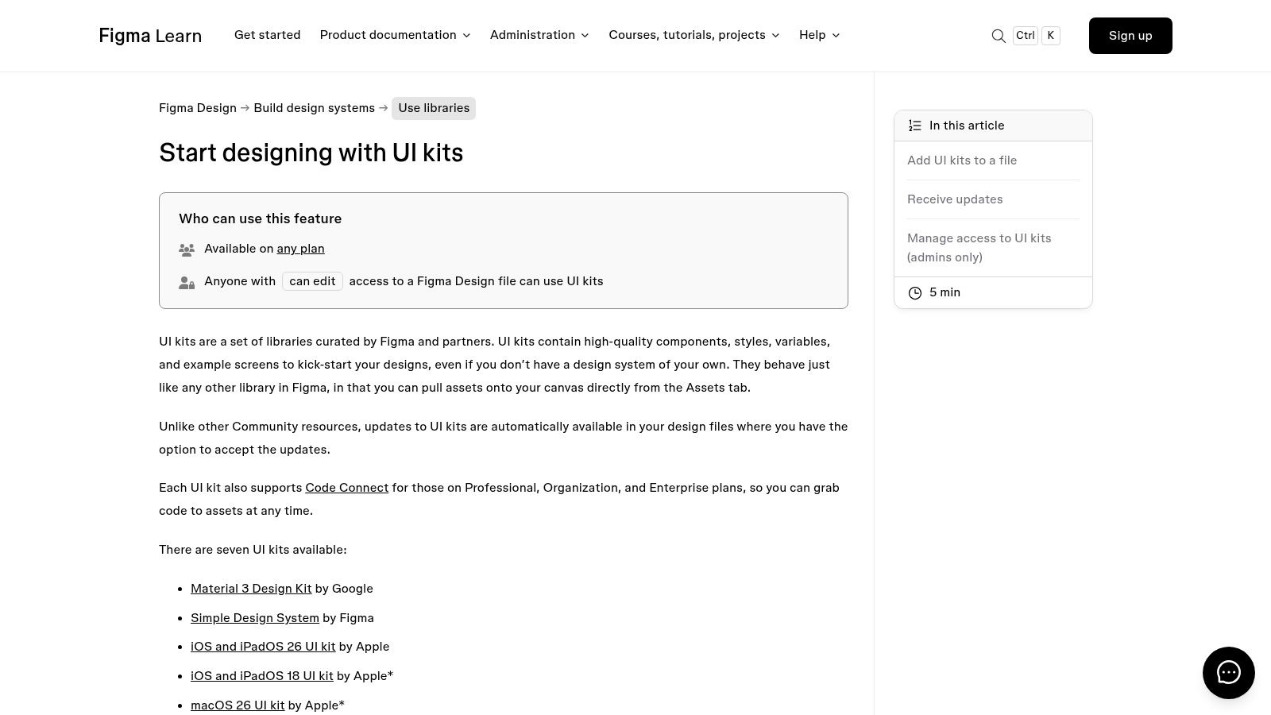
Task: Click the Sign up button
Action: pos(1130,35)
